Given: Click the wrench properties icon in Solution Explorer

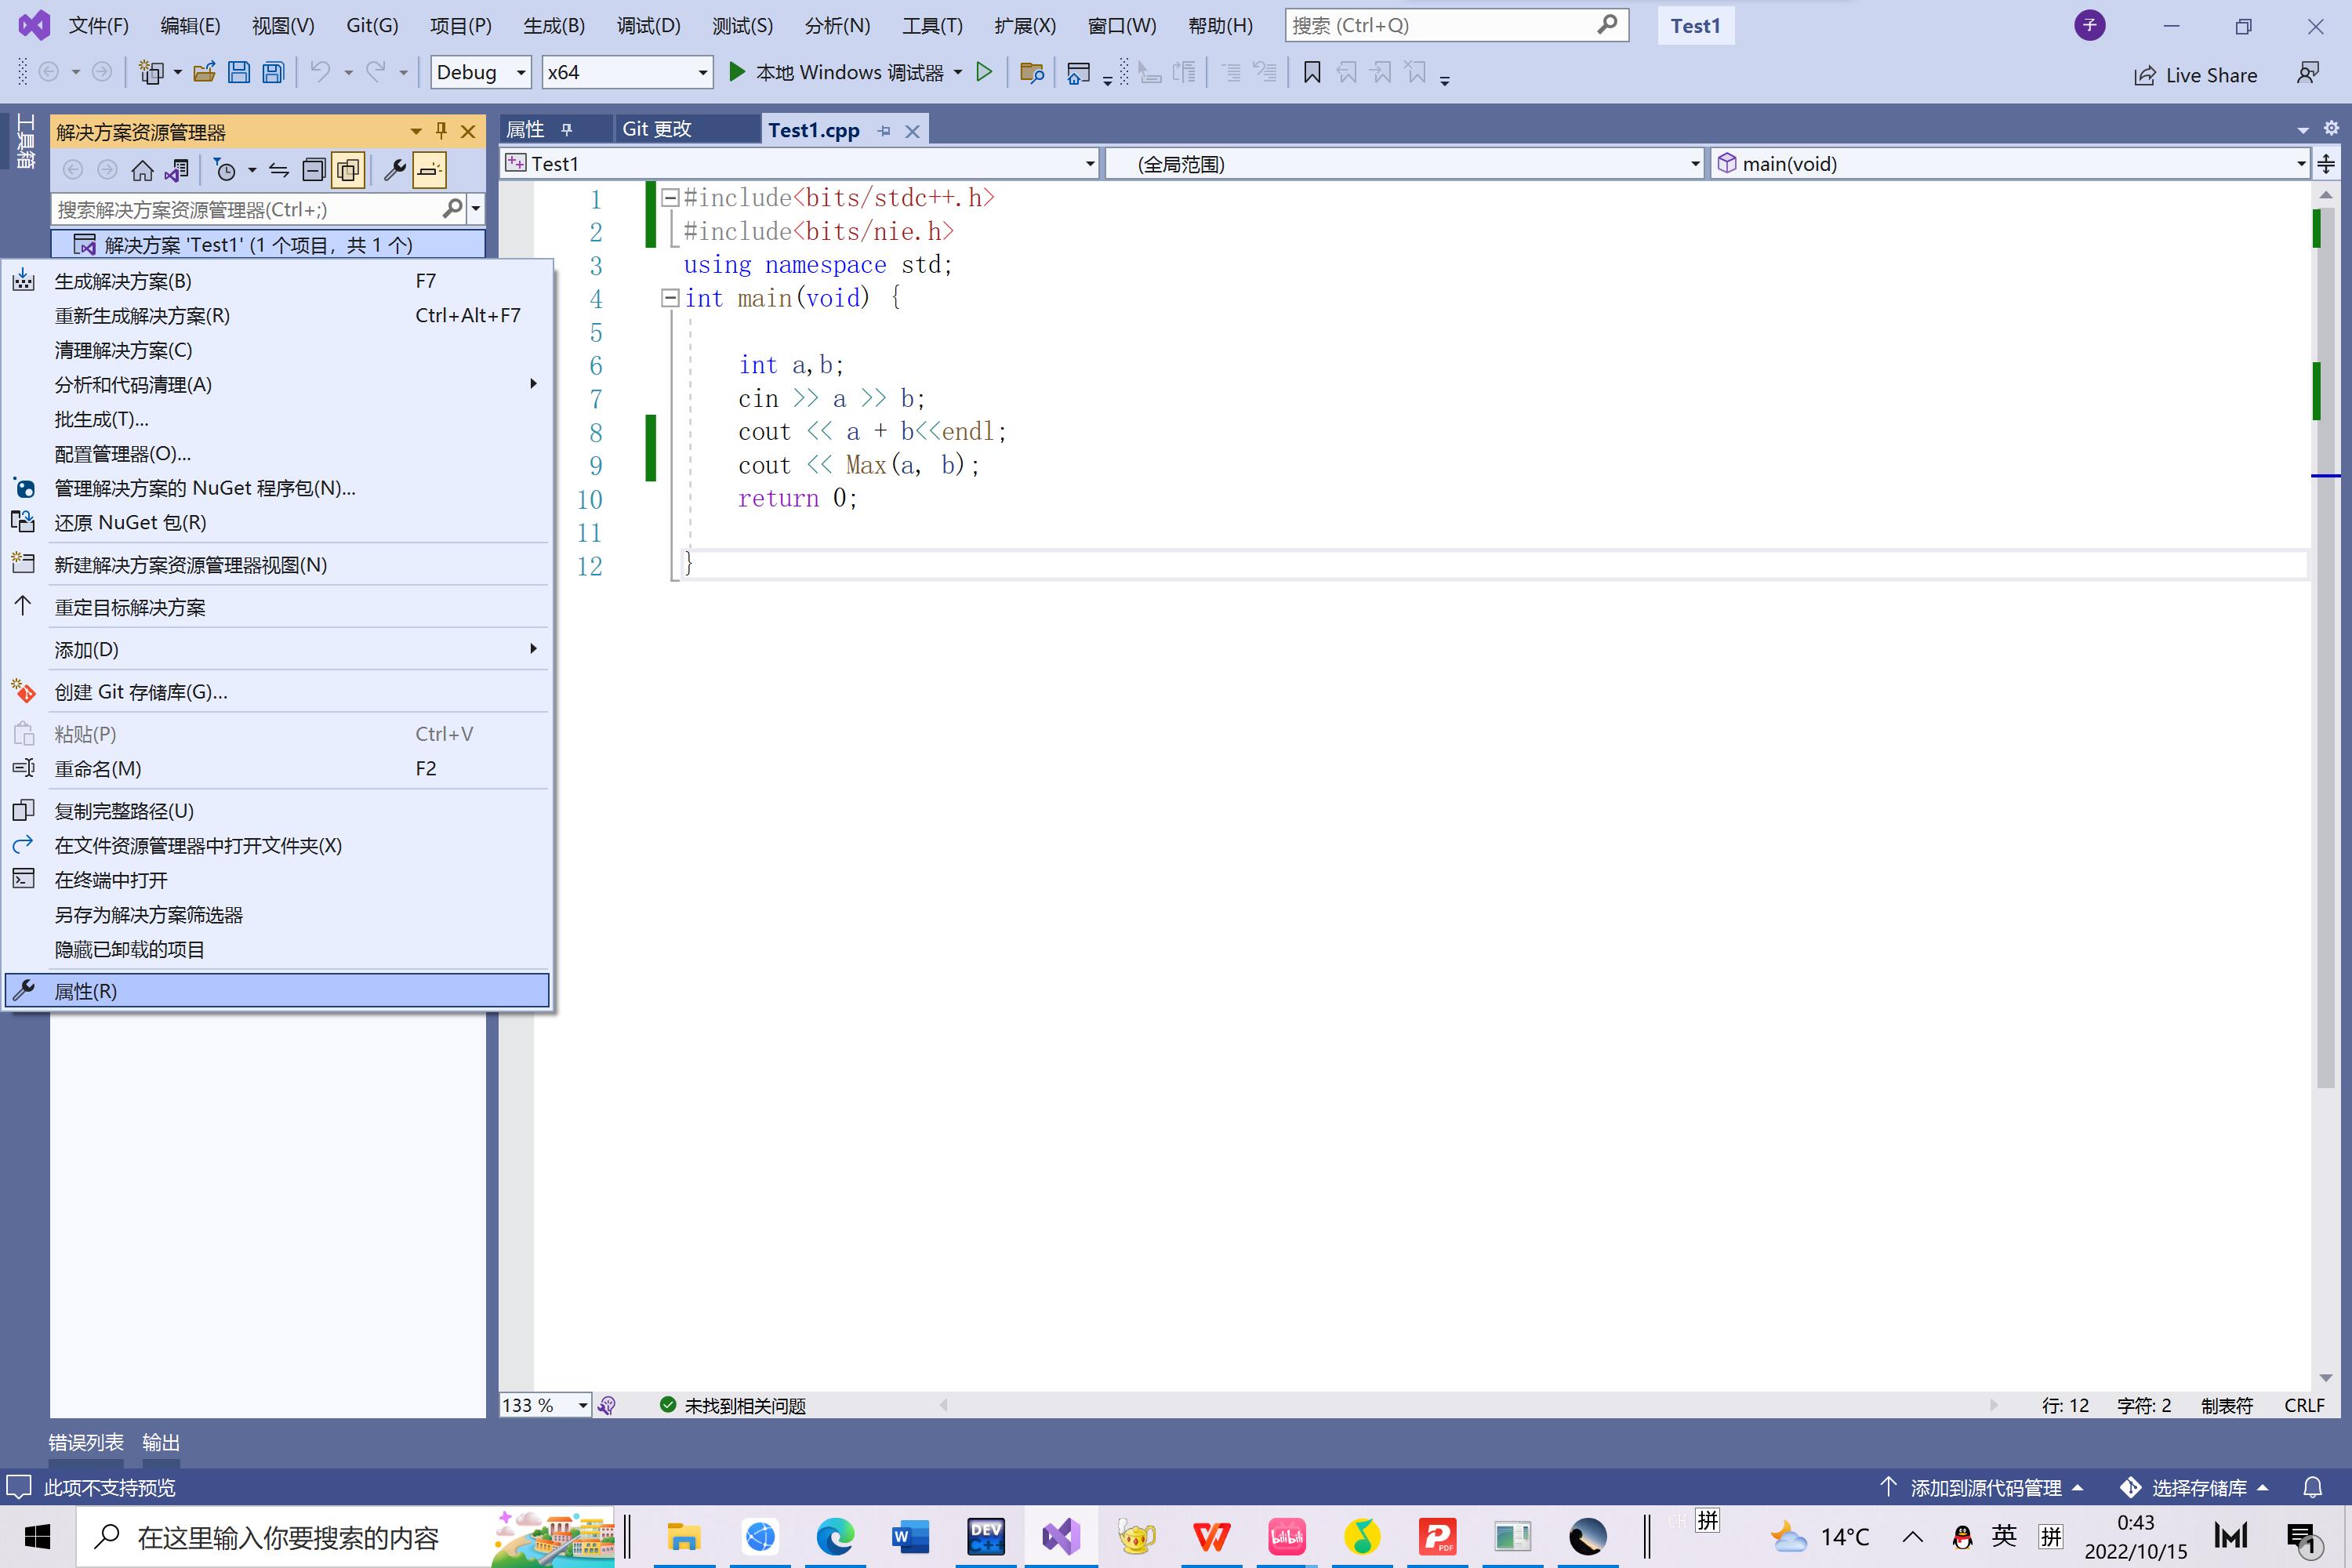Looking at the screenshot, I should click(394, 171).
